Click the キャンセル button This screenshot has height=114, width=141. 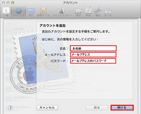click(47, 108)
